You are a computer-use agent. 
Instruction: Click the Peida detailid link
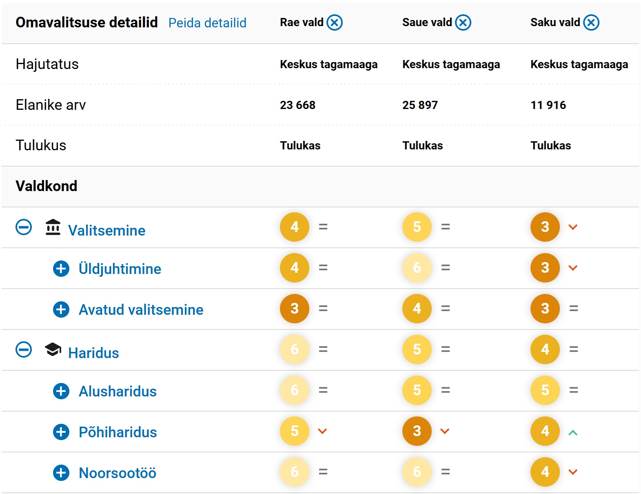click(x=207, y=23)
